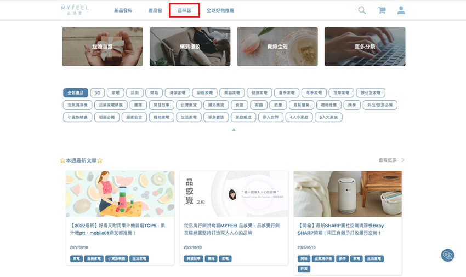Open 查看更多 link for latest articles
Screen dimensions: 466x277
click(388, 160)
